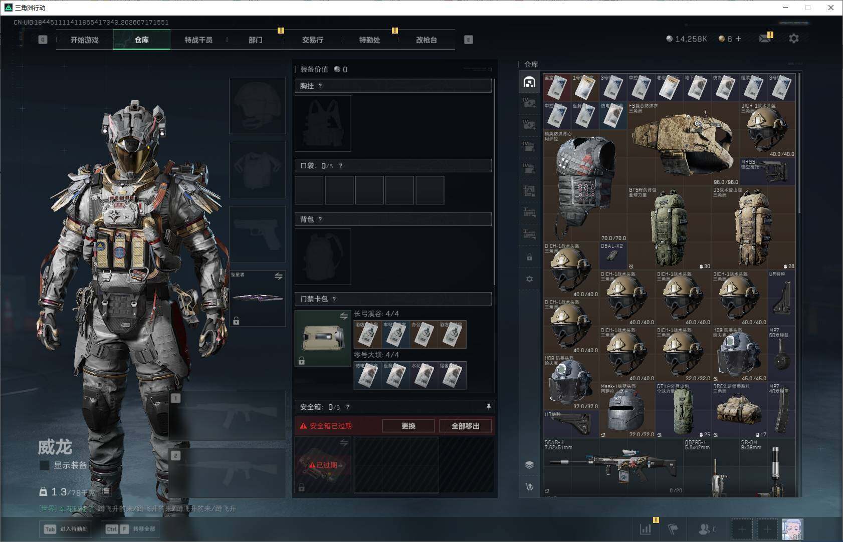Click the 进入特勤处 Tab shortcut button
Image resolution: width=843 pixels, height=542 pixels.
[x=66, y=529]
